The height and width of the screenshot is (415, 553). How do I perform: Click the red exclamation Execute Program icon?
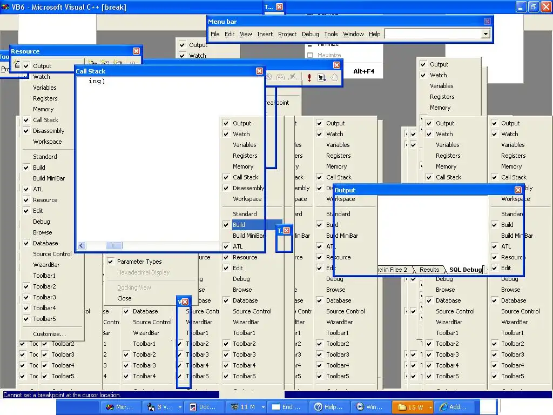coord(309,77)
